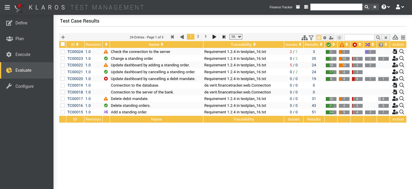The width and height of the screenshot is (412, 189).
Task: Open the filter funnel icon
Action: pos(311,38)
